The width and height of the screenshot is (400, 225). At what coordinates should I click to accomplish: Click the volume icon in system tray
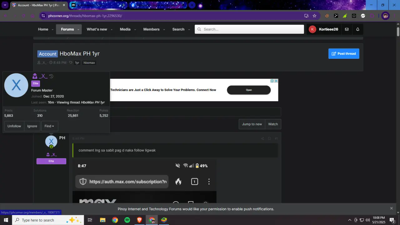click(367, 220)
